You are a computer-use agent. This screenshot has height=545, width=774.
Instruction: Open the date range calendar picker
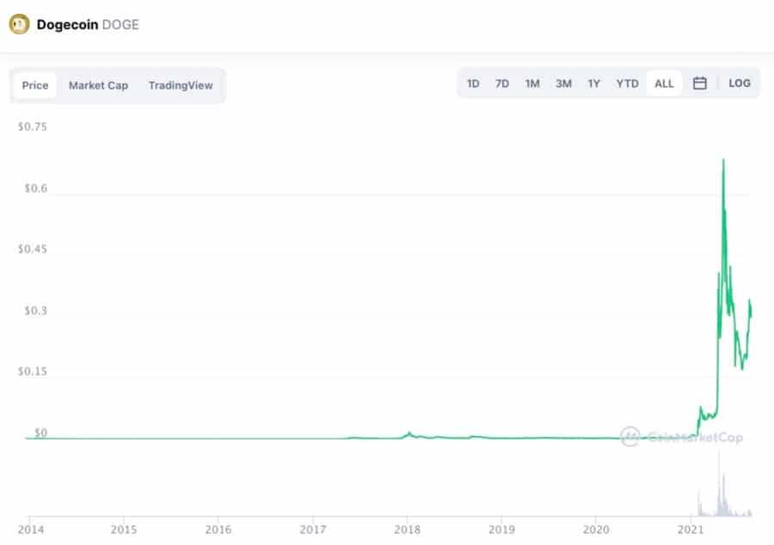click(x=700, y=83)
